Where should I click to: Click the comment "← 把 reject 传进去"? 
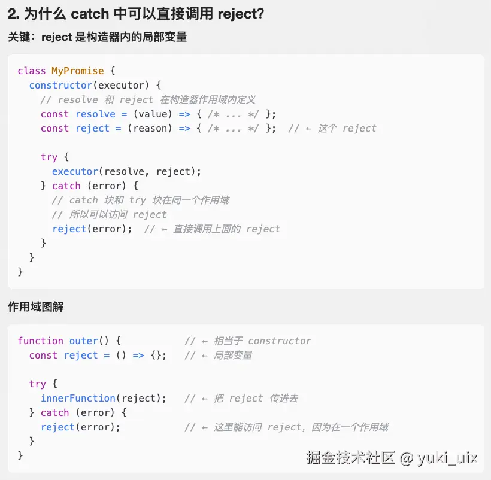tap(241, 398)
